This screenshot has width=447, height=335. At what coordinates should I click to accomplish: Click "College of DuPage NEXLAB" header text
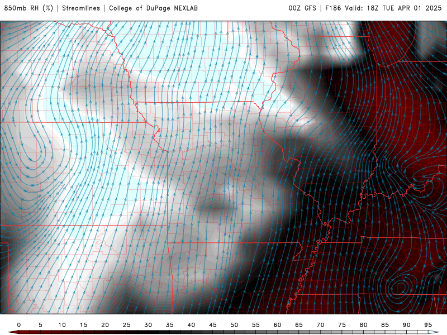point(153,8)
